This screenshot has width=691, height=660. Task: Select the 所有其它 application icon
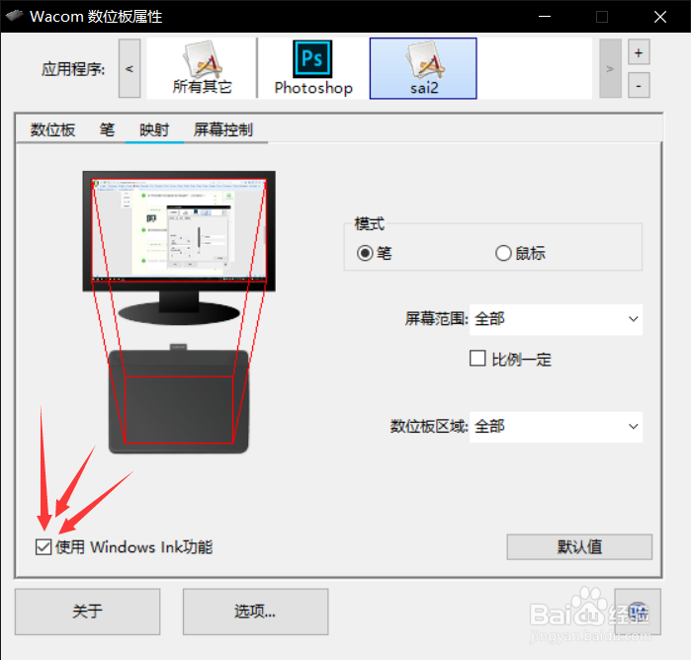tap(202, 68)
